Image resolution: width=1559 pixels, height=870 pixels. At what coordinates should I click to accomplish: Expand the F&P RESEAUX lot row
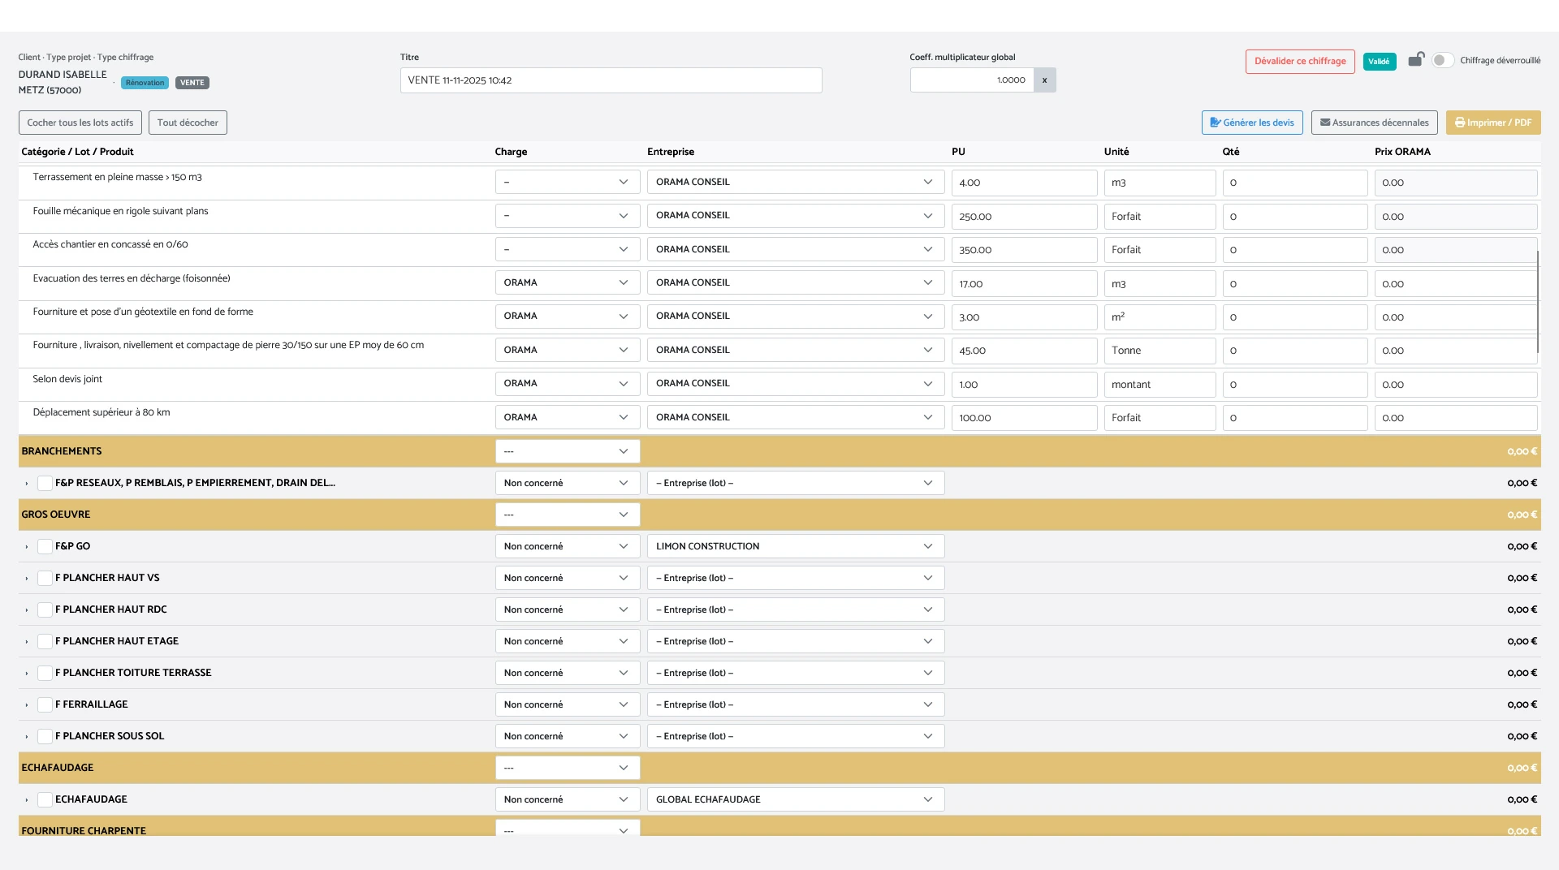point(27,484)
